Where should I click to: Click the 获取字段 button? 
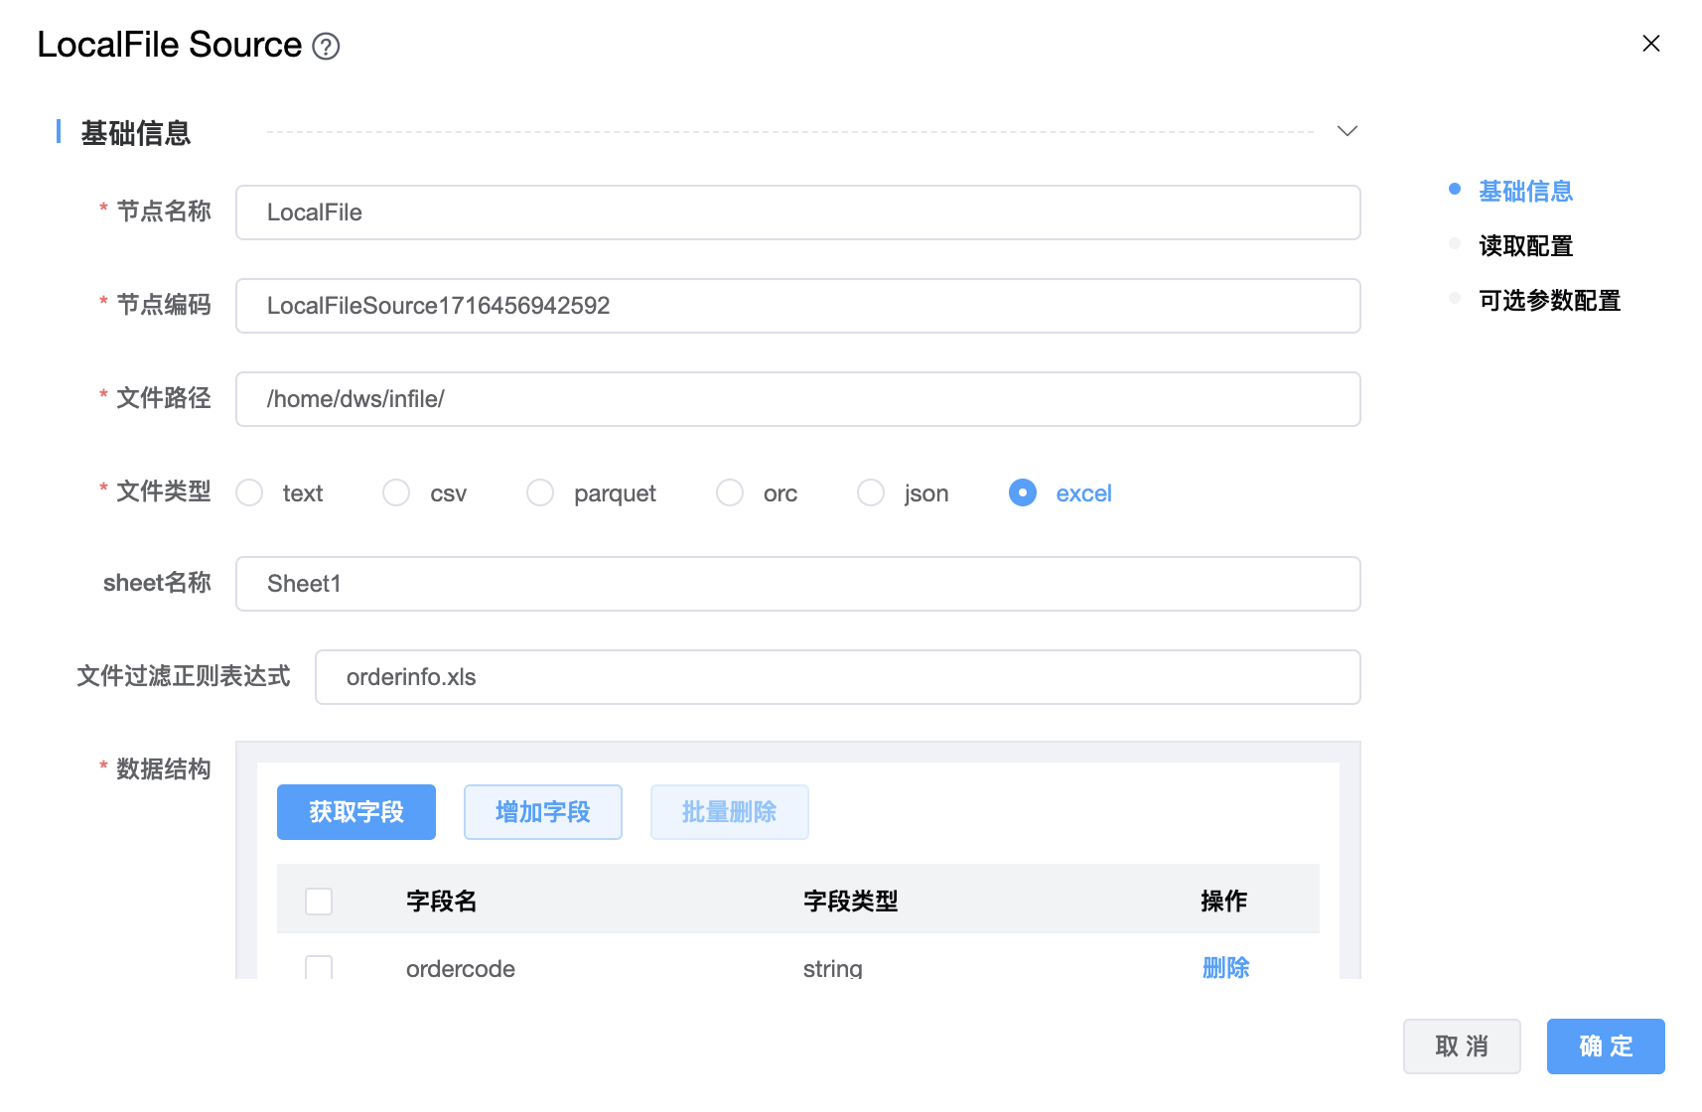click(355, 812)
